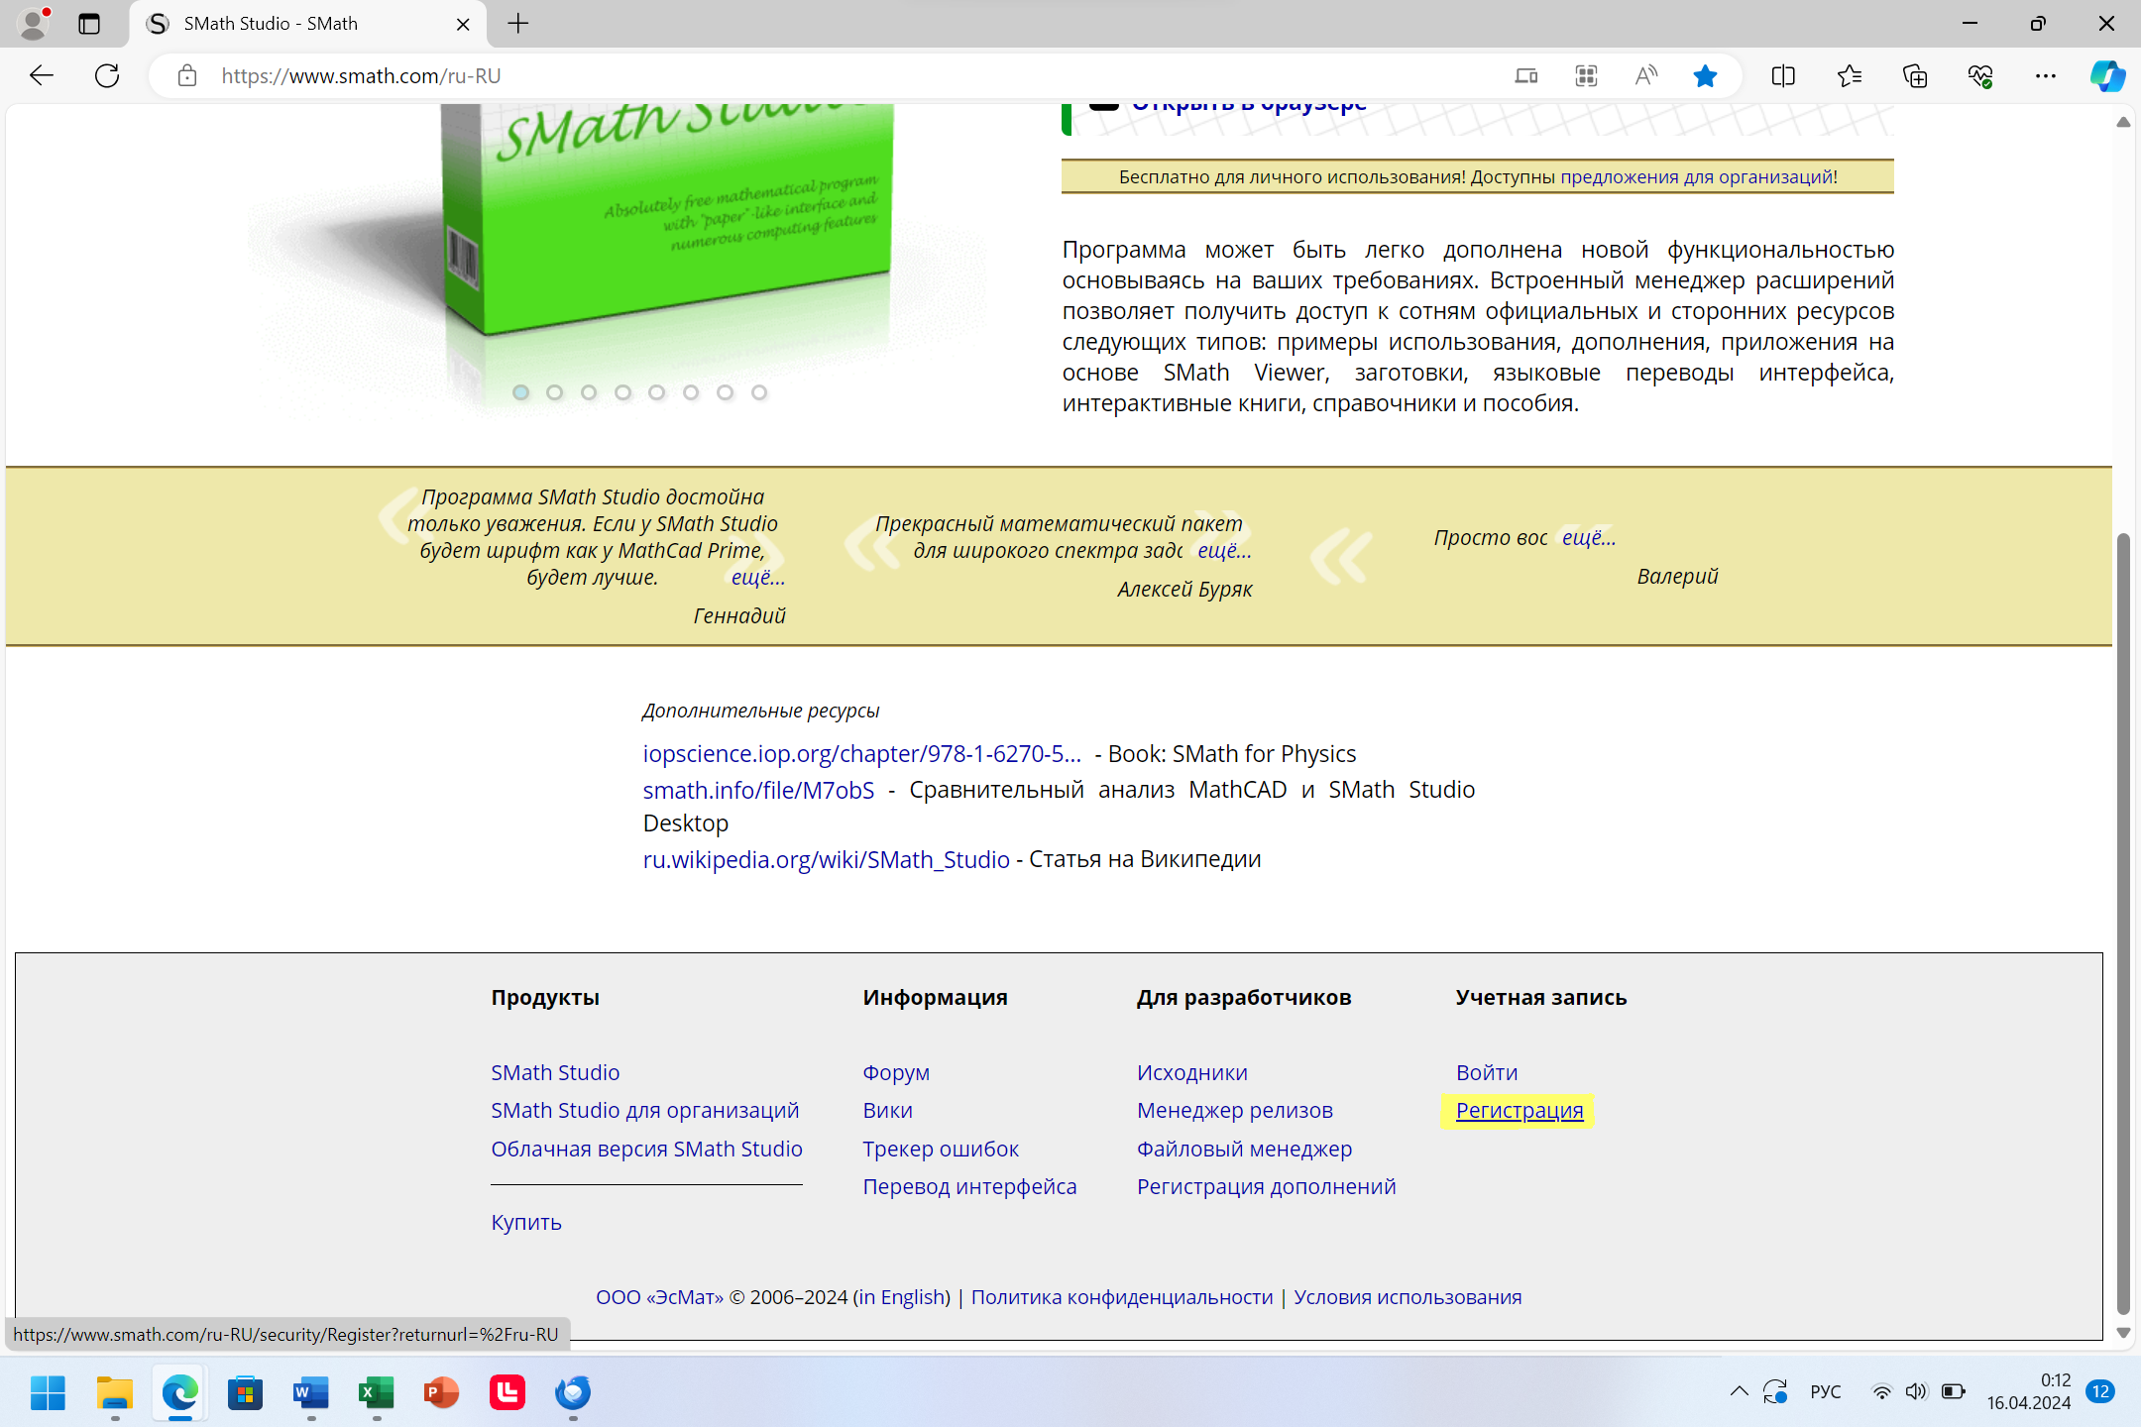Select the fifth carousel dot
The image size is (2141, 1427).
pyautogui.click(x=656, y=392)
